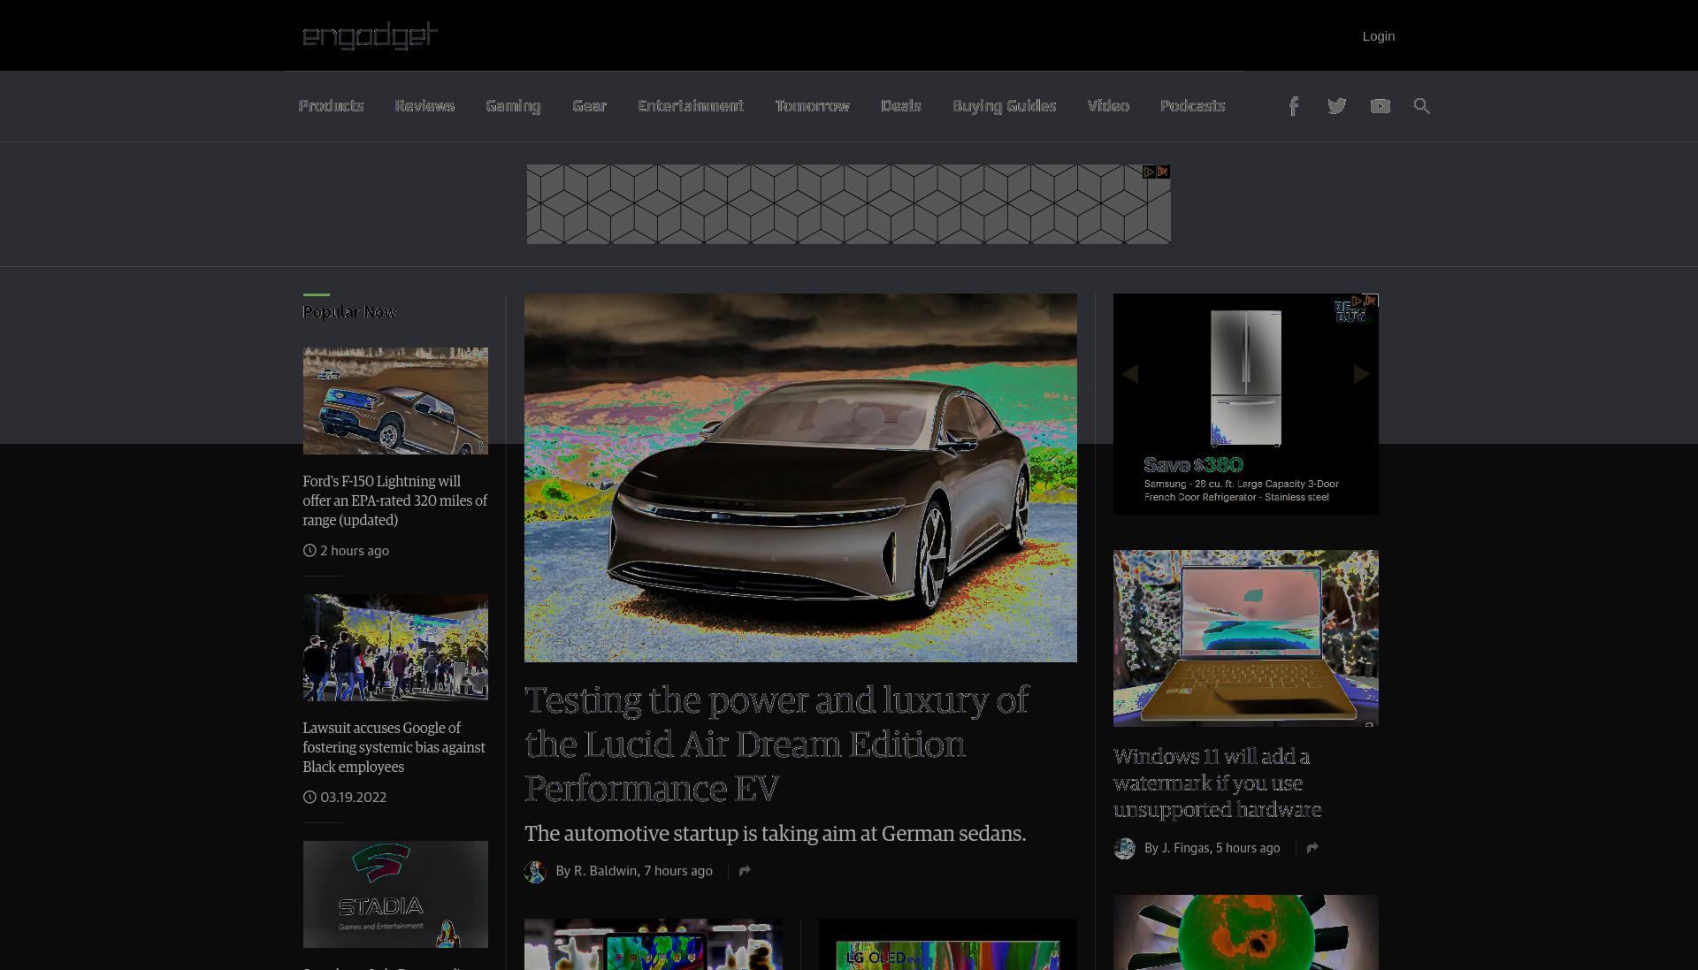This screenshot has width=1698, height=970.
Task: Click the Login link
Action: coord(1378,36)
